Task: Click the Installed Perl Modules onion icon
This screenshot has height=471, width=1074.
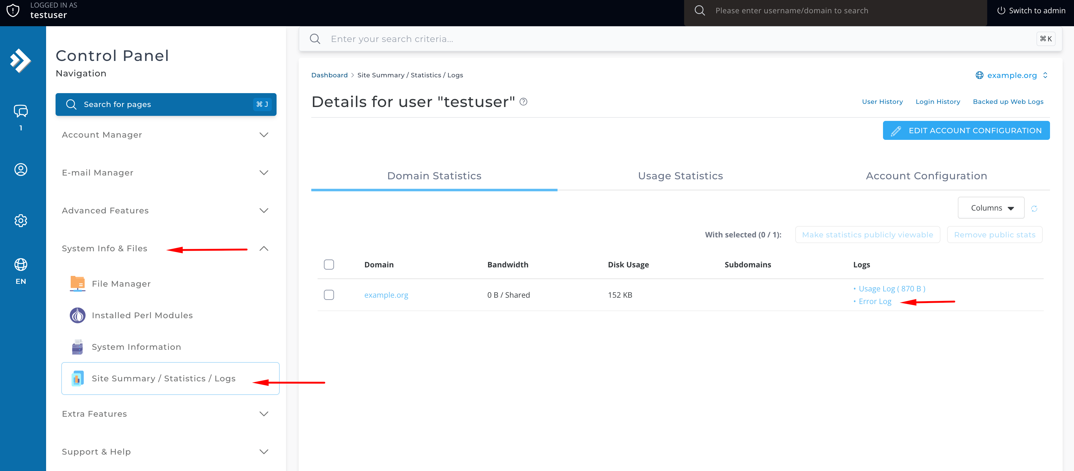Action: 78,315
